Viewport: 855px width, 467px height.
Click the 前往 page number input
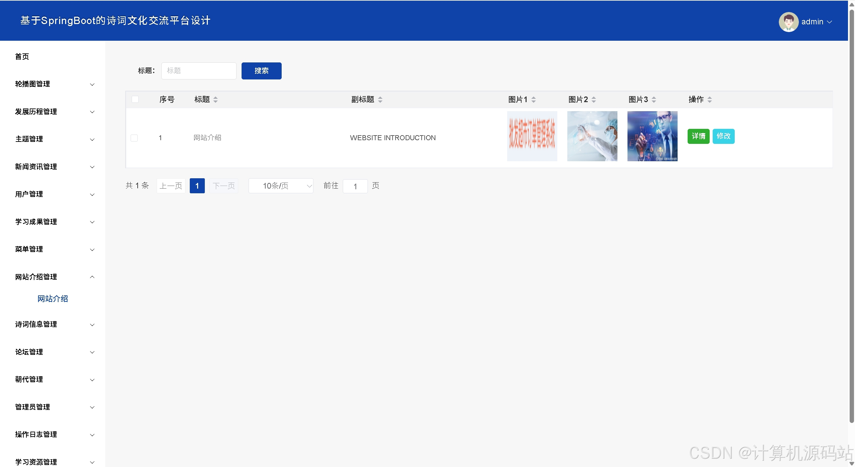click(355, 186)
